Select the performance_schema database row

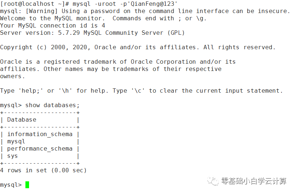pyautogui.click(x=40, y=149)
